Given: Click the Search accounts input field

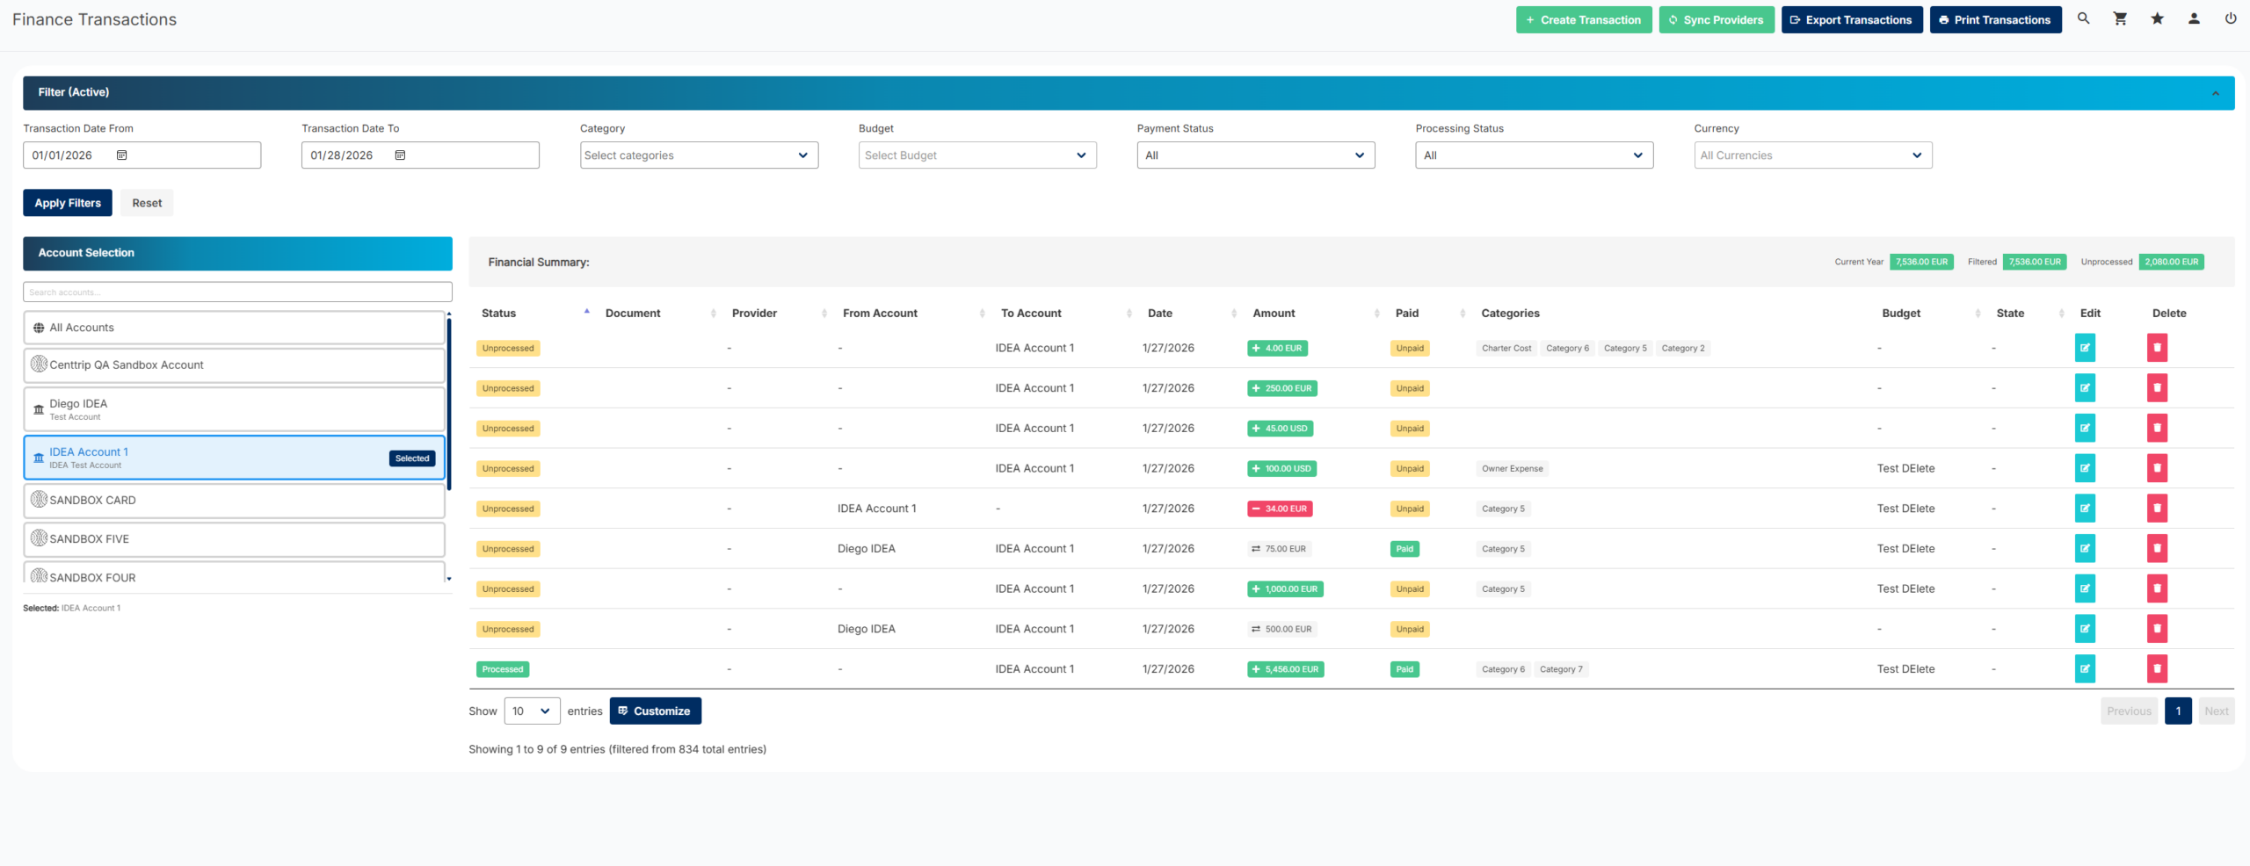Looking at the screenshot, I should click(237, 292).
